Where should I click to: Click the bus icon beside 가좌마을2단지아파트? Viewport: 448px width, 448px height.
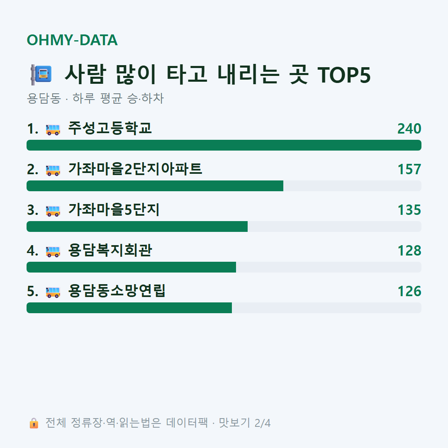53,170
